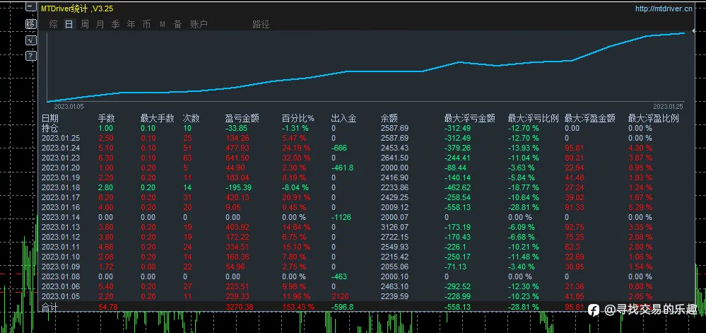This screenshot has width=706, height=333.
Task: Click the M tab
Action: (162, 24)
